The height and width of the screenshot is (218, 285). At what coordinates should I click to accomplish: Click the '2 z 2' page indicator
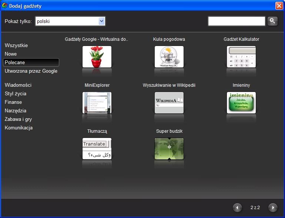[x=255, y=208]
